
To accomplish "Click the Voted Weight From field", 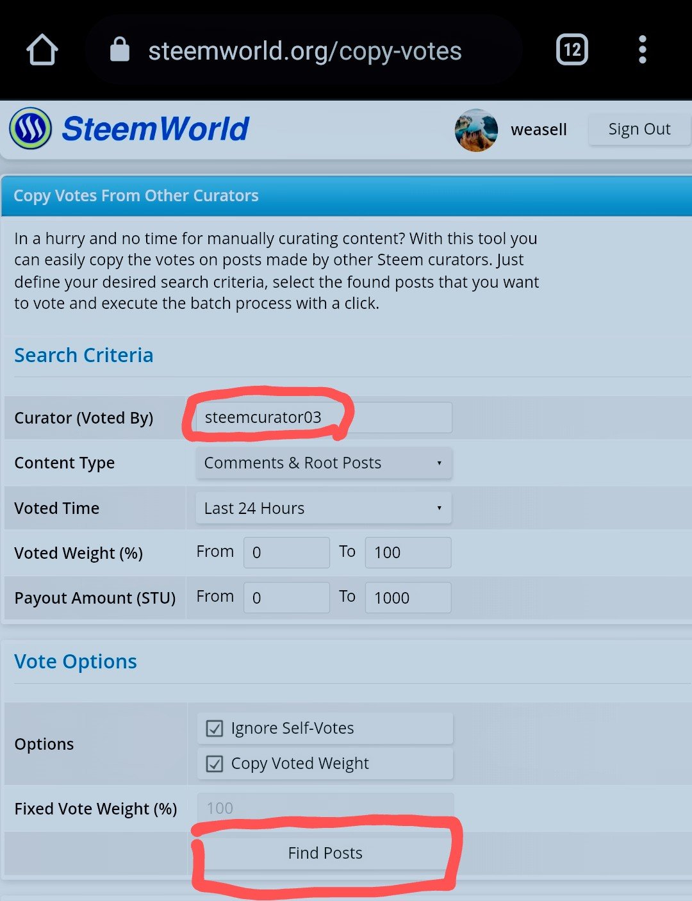I will click(286, 552).
